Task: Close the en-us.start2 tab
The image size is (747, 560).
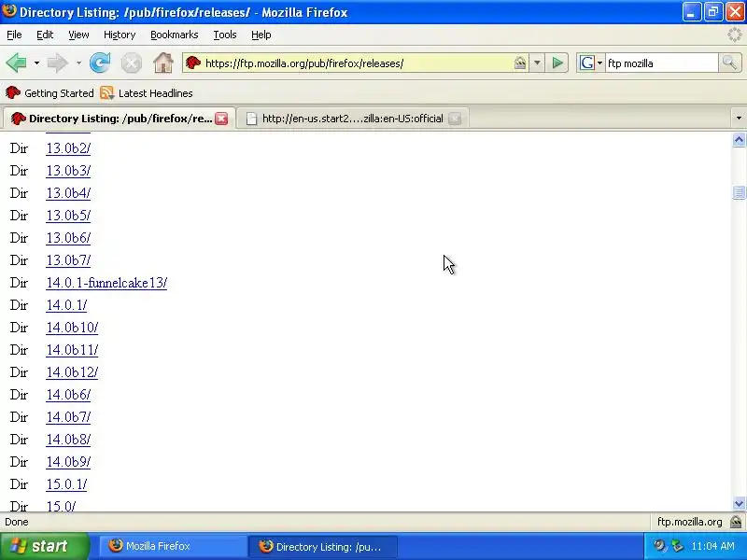Action: point(455,119)
